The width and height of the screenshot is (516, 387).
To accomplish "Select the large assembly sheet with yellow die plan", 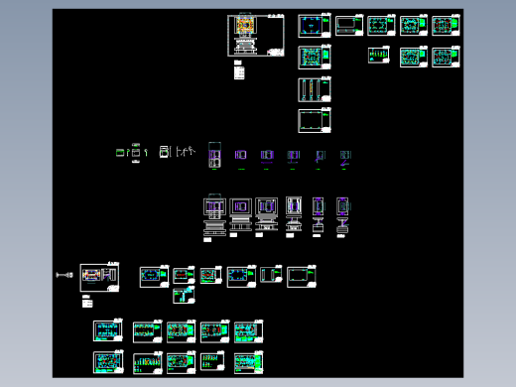I will click(x=256, y=35).
